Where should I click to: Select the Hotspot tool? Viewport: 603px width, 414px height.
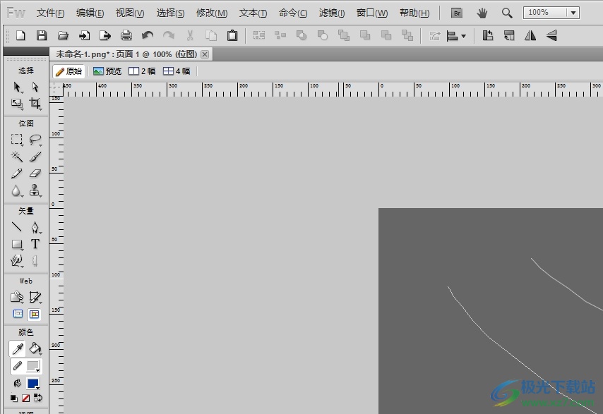tap(17, 297)
